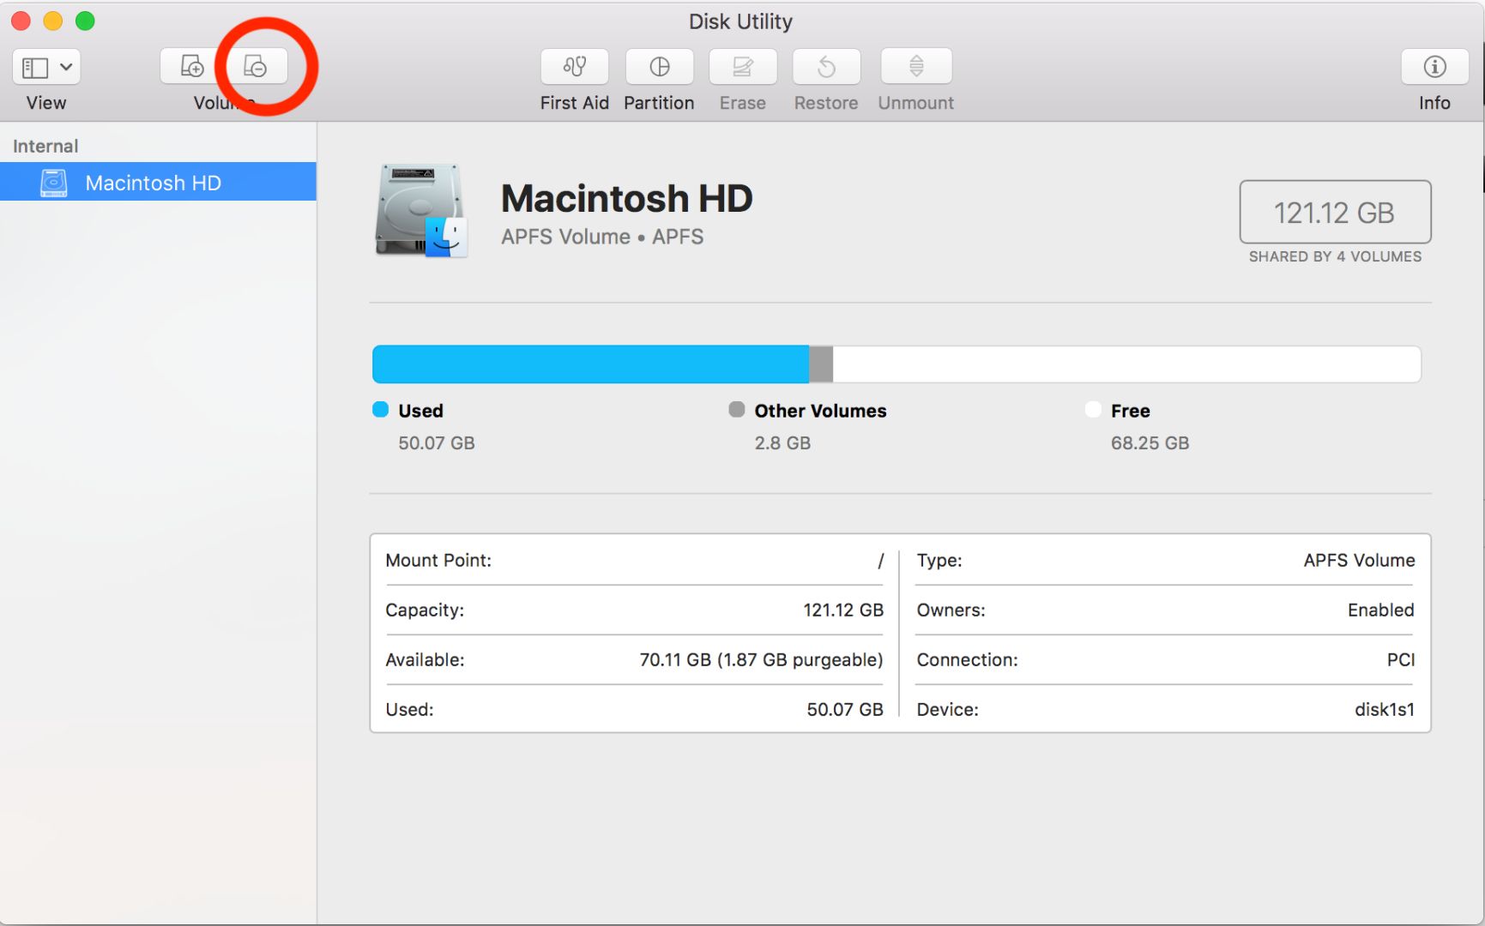Viewport: 1485px width, 926px height.
Task: Minimize the Disk Utility window
Action: [53, 21]
